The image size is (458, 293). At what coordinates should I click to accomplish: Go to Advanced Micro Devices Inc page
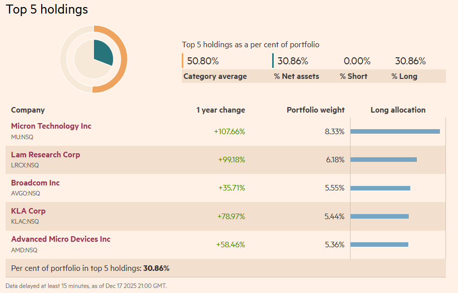[x=61, y=239]
